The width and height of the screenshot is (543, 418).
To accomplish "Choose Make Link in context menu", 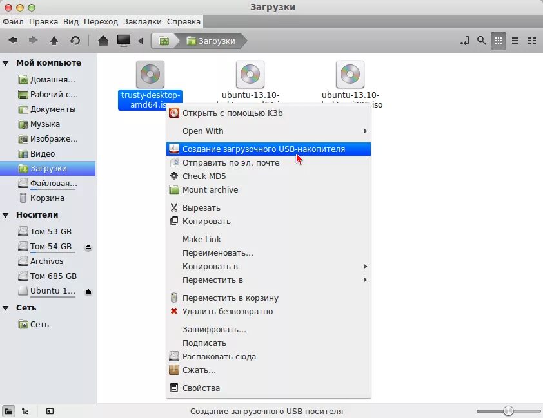I will click(x=268, y=239).
